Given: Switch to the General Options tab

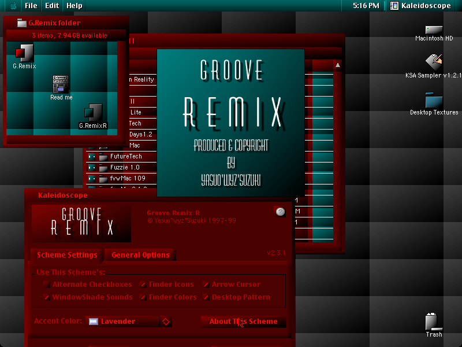Looking at the screenshot, I should point(140,254).
